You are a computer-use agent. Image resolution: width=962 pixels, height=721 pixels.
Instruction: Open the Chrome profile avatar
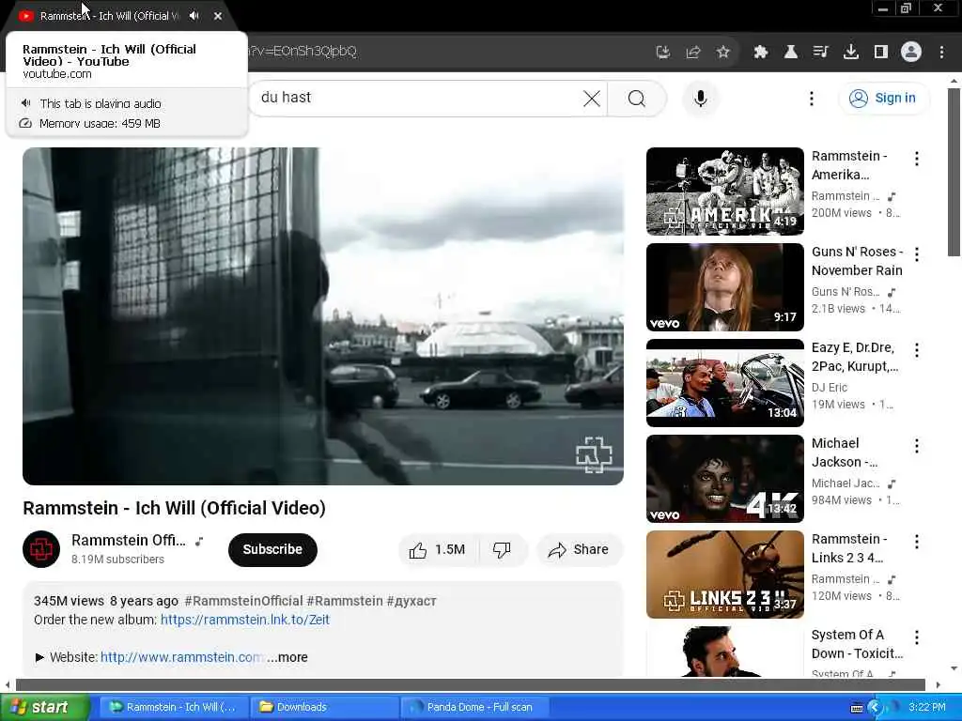coord(911,53)
